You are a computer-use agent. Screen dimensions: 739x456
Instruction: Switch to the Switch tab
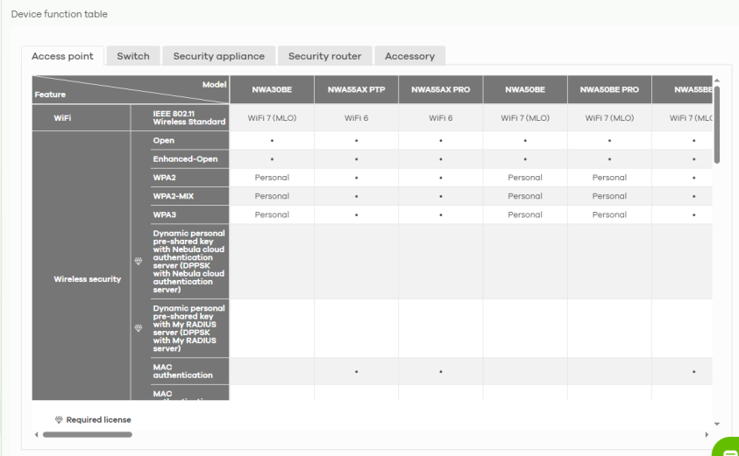[x=133, y=56]
